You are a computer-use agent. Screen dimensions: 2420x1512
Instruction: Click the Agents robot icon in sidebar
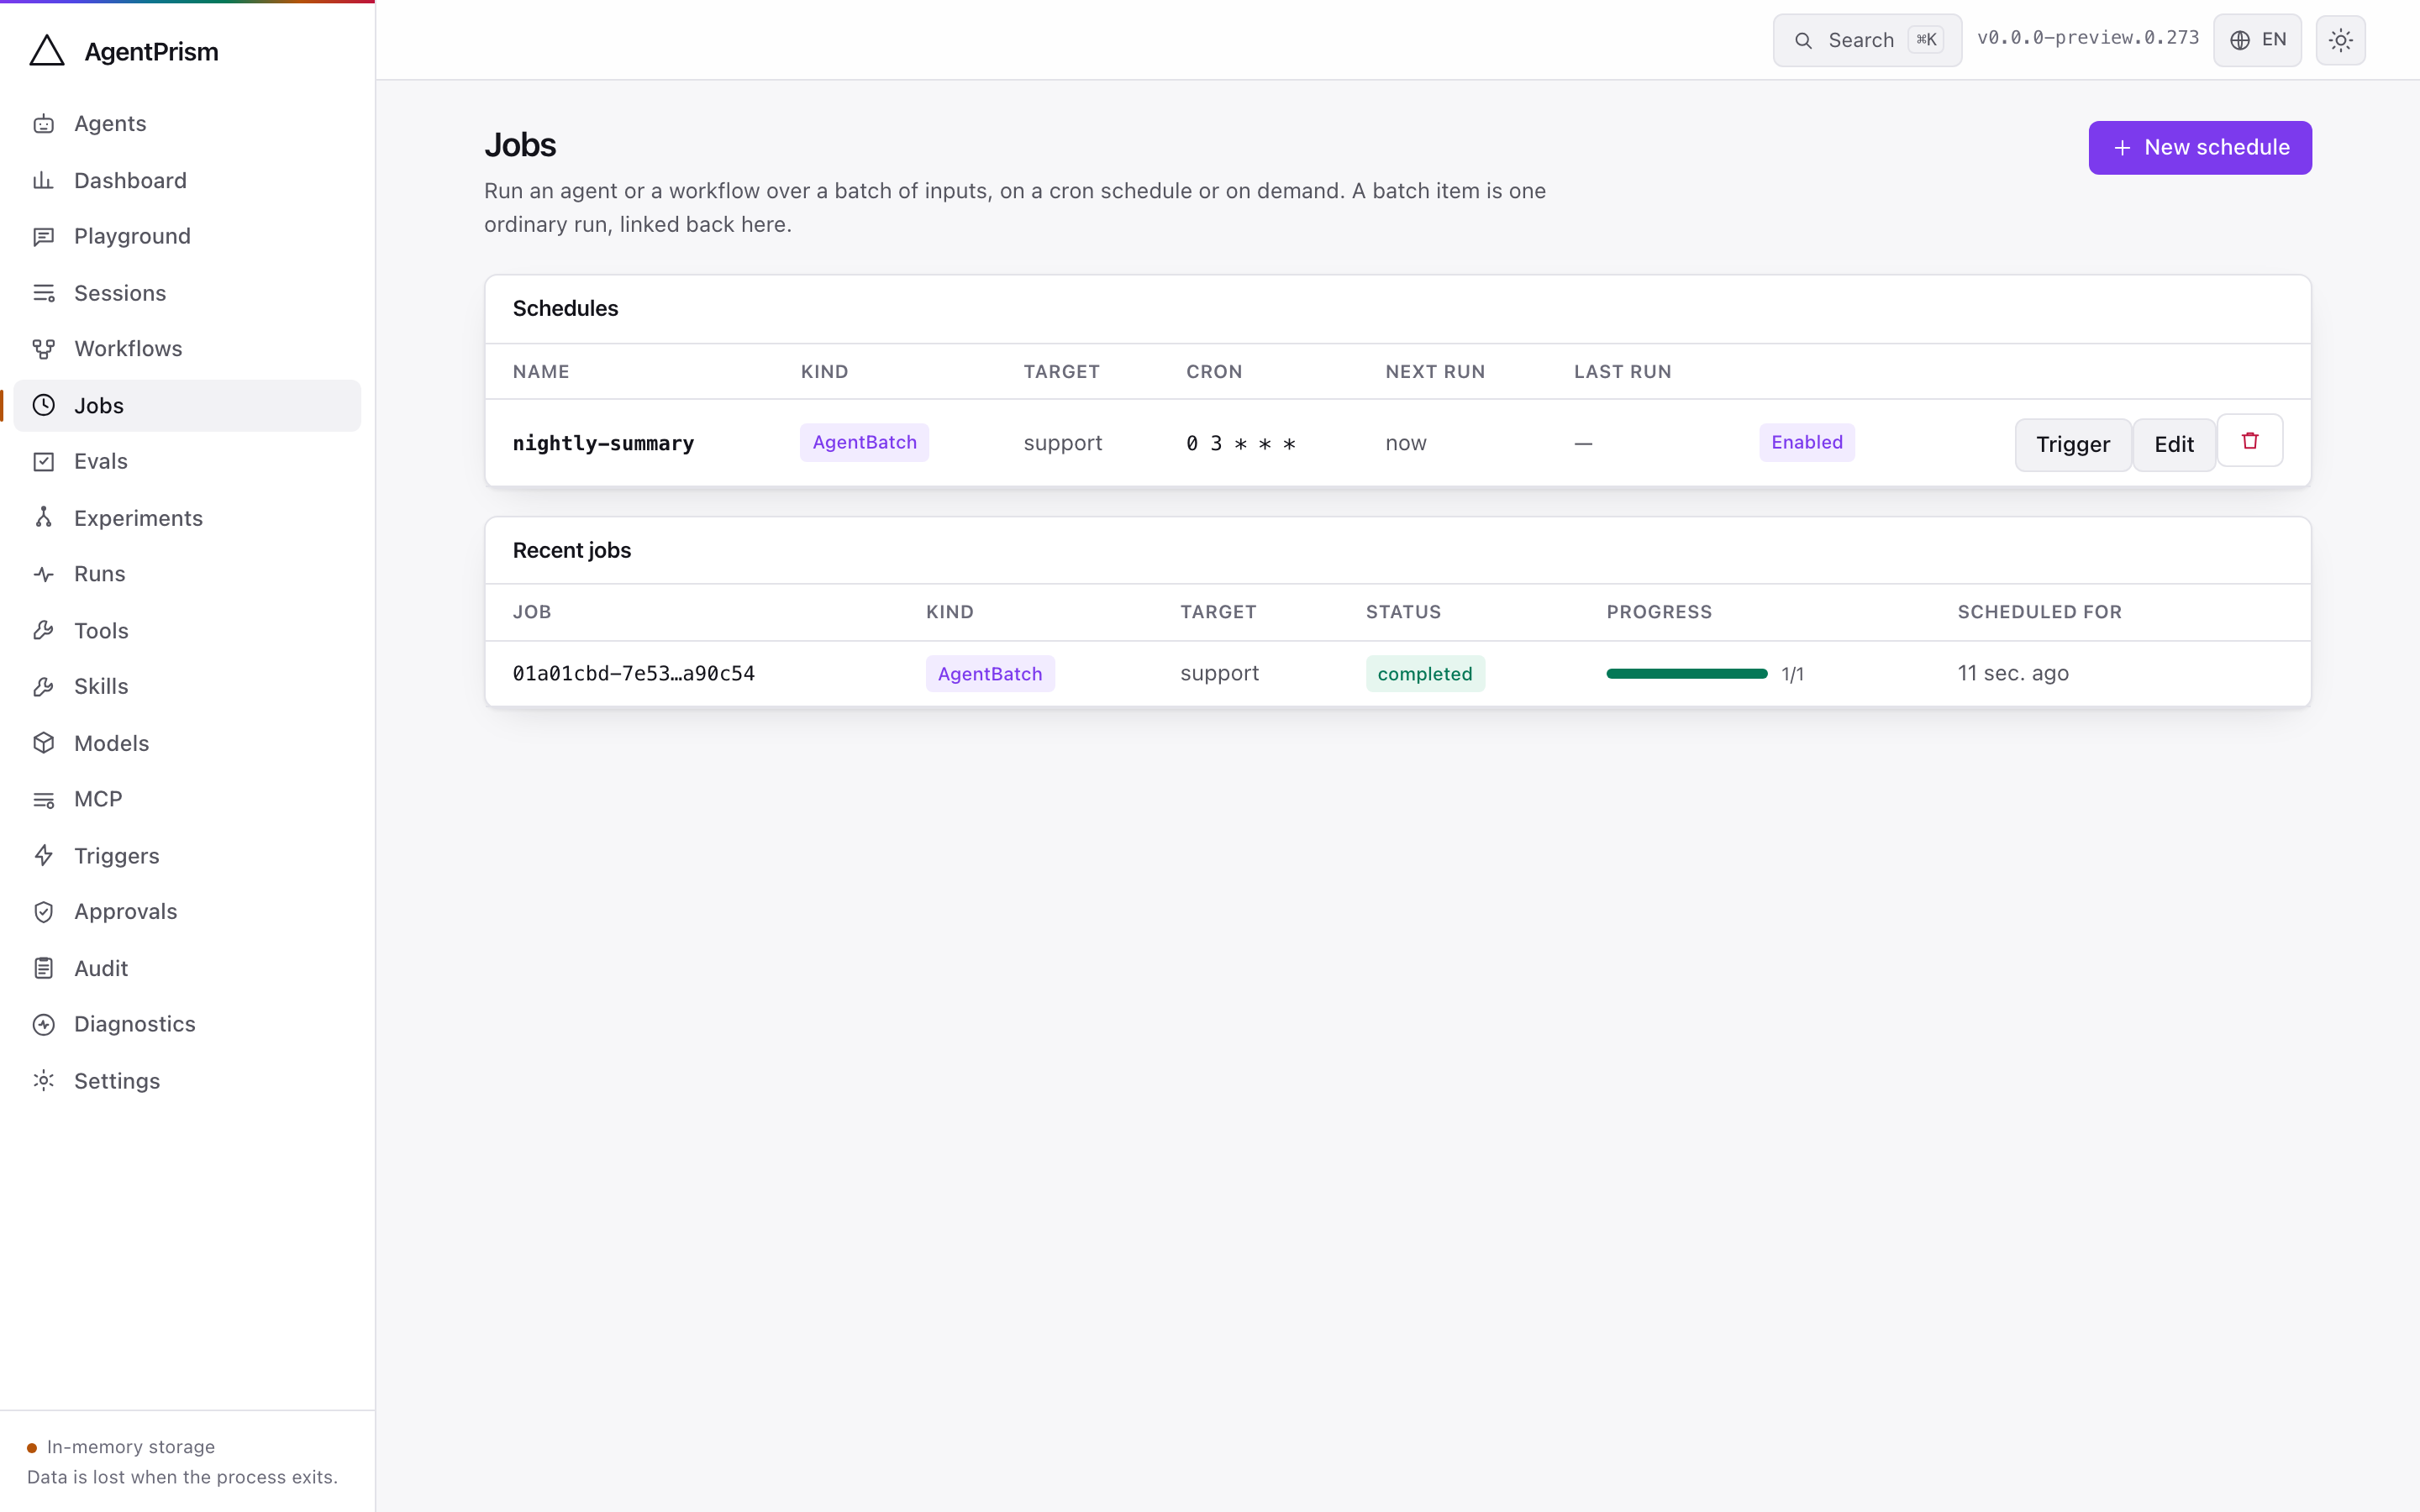(x=43, y=124)
